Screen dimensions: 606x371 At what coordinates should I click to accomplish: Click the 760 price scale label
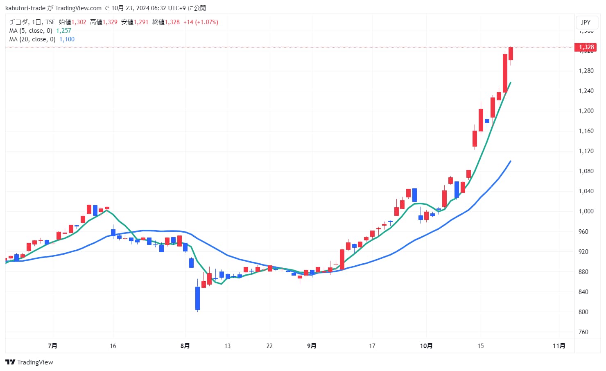[583, 332]
